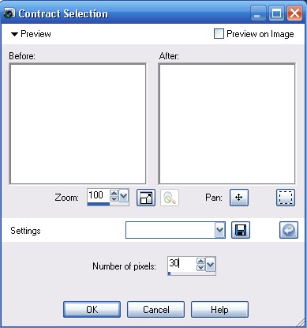Collapse the Preview section triangle

coord(14,34)
